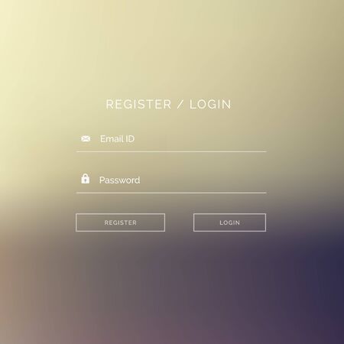This screenshot has width=344, height=344.
Task: Click the padlock icon beside Password
Action: coord(86,179)
